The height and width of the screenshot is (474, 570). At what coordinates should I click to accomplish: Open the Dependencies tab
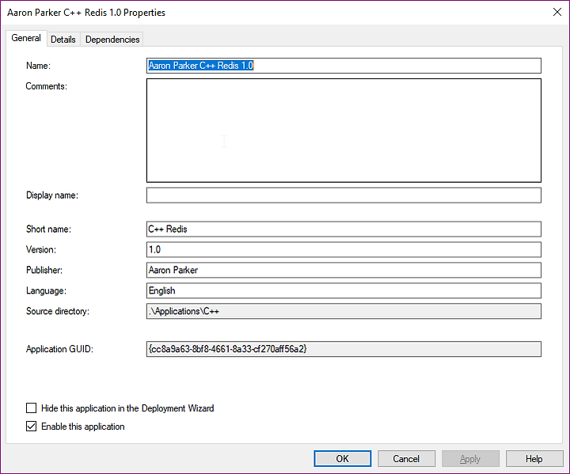coord(112,40)
